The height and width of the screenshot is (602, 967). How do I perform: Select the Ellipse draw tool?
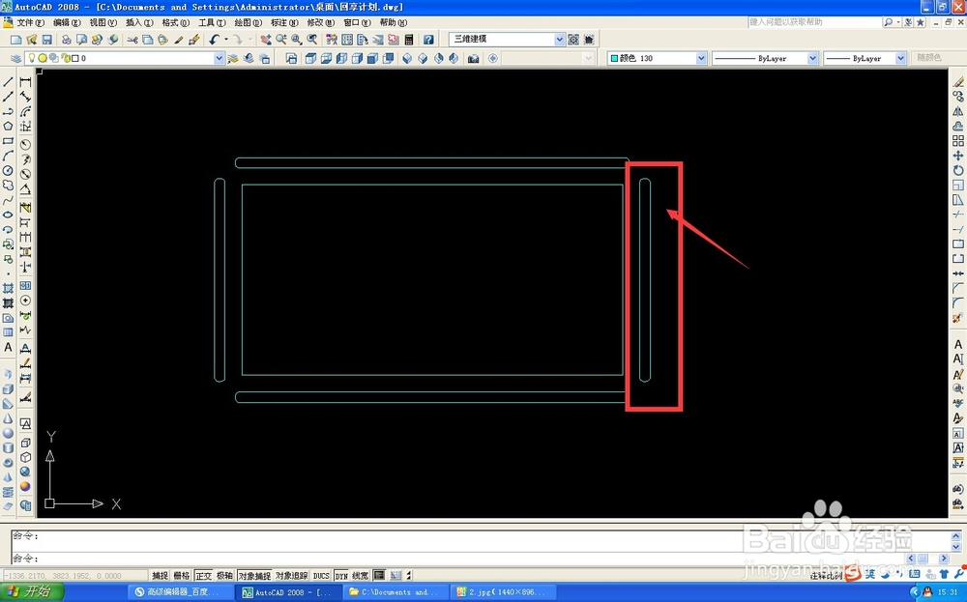(8, 215)
